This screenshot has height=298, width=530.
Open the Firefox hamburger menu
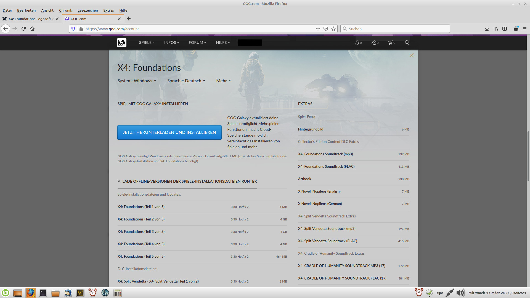525,29
